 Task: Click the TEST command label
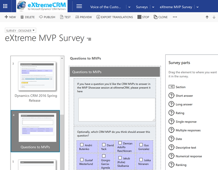pyautogui.click(x=68, y=17)
